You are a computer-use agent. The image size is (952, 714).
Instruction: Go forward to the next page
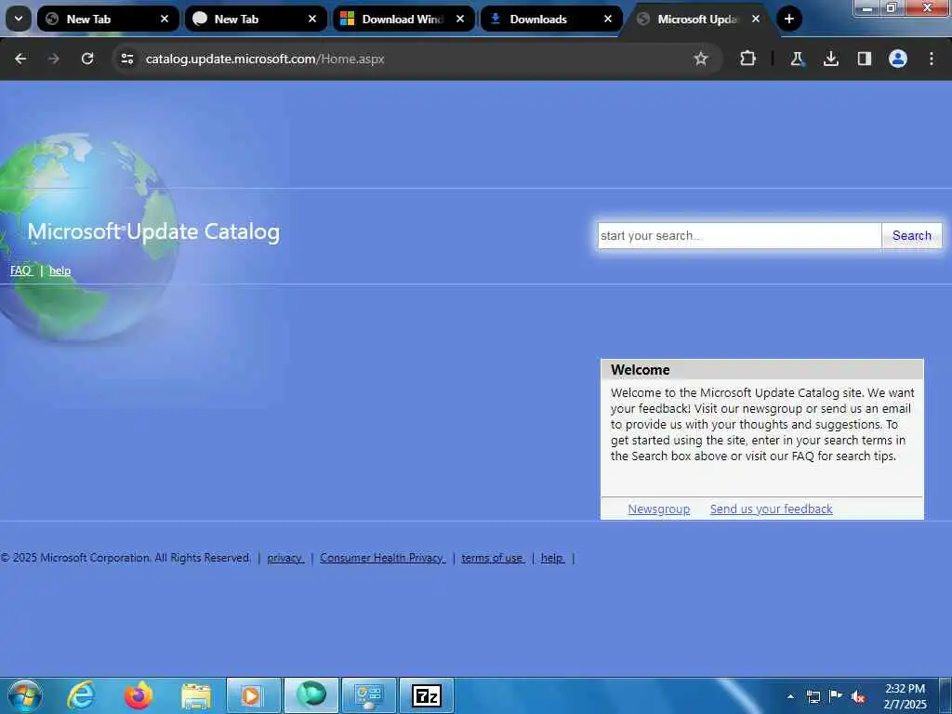(x=54, y=59)
